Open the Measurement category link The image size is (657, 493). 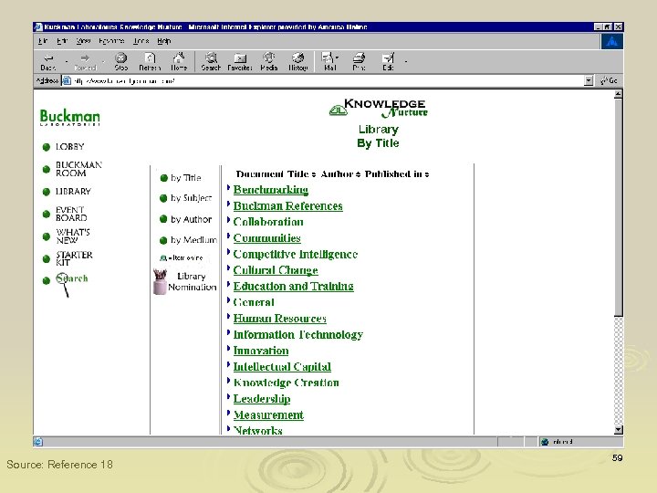[268, 415]
